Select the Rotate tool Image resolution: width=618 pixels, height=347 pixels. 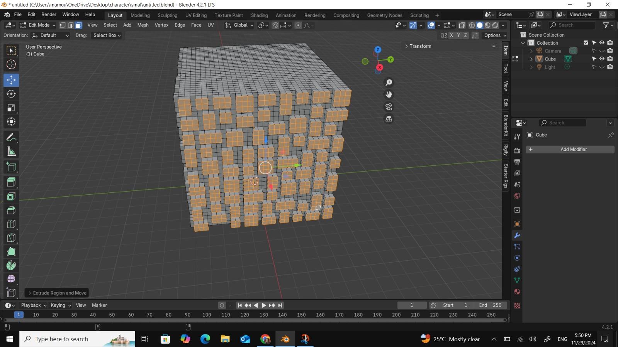11,94
